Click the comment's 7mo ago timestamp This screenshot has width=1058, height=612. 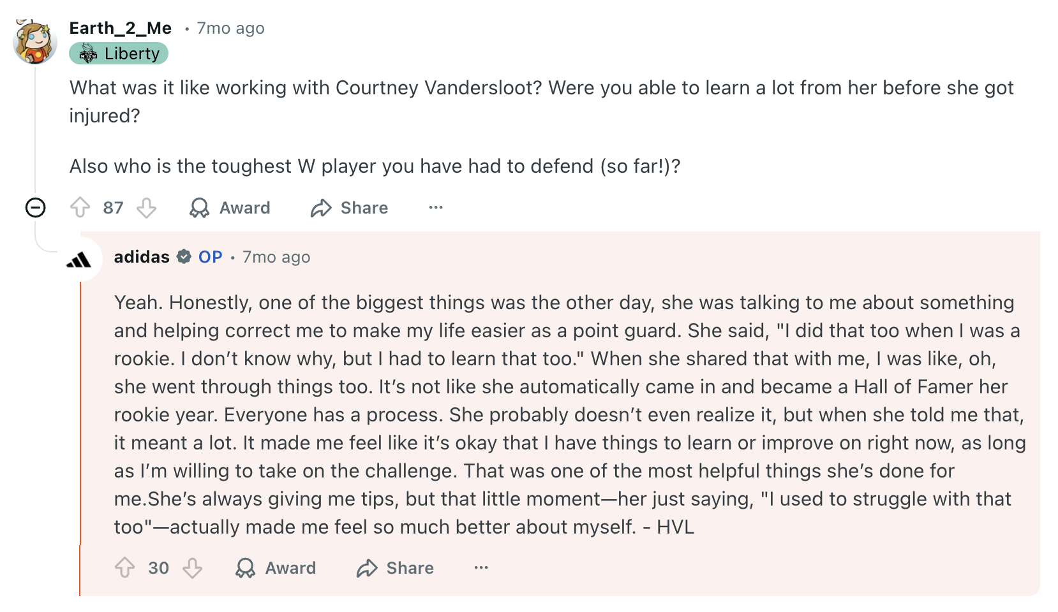(x=230, y=28)
